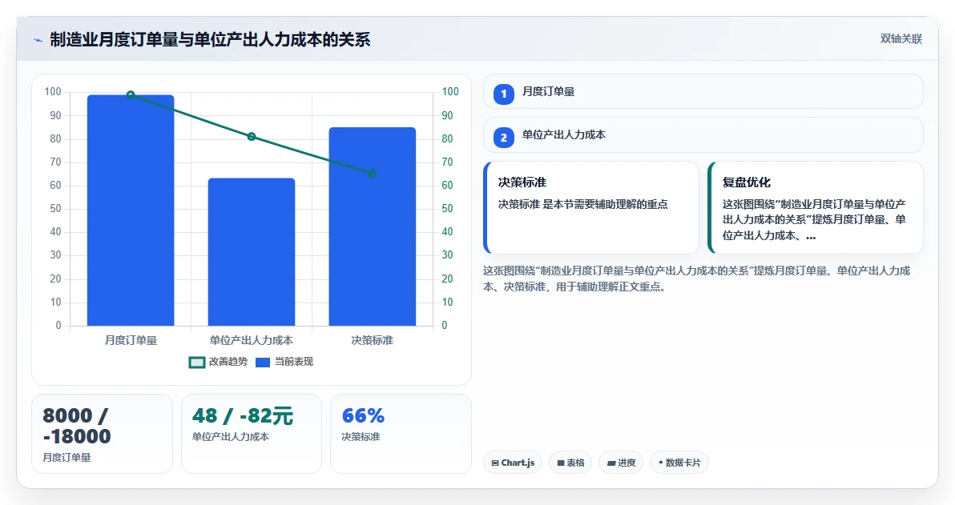Click the 双轴关联 label in header
Image resolution: width=955 pixels, height=505 pixels.
pos(901,39)
